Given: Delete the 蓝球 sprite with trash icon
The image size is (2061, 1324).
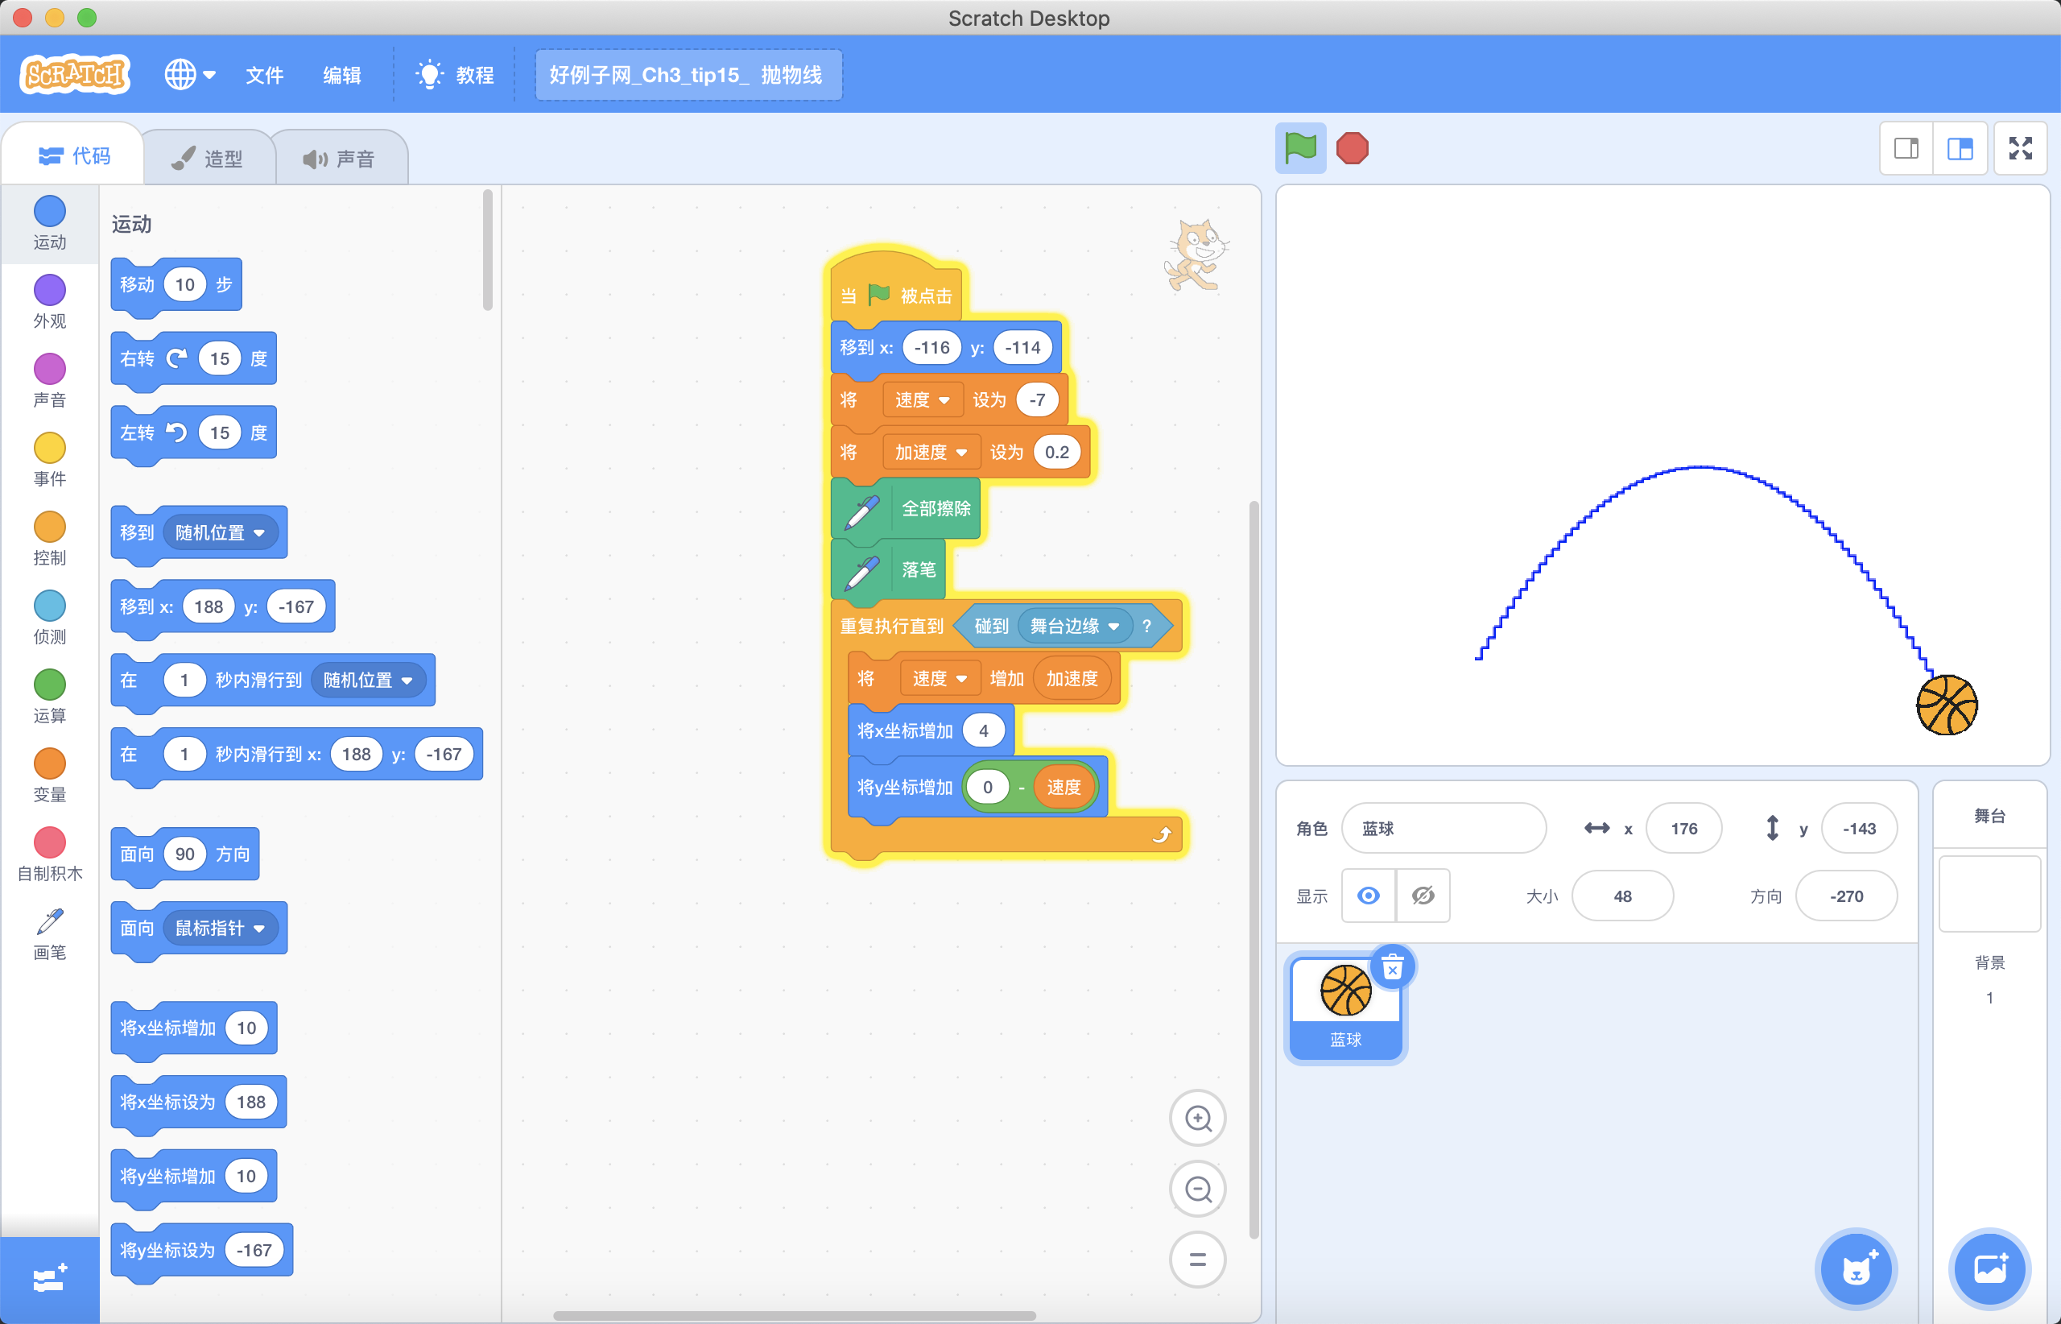Looking at the screenshot, I should pos(1392,967).
